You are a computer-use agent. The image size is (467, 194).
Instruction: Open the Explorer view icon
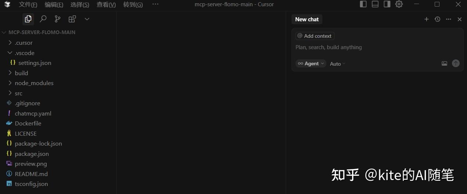[28, 19]
